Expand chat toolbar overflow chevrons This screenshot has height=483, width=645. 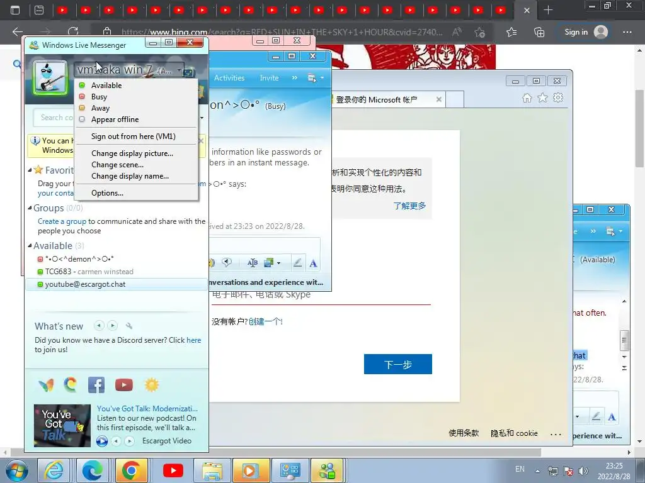(295, 78)
